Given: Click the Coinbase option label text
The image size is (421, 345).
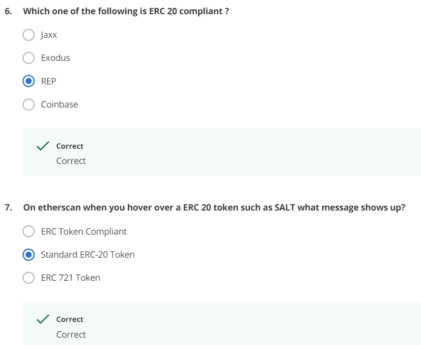Looking at the screenshot, I should pyautogui.click(x=59, y=105).
